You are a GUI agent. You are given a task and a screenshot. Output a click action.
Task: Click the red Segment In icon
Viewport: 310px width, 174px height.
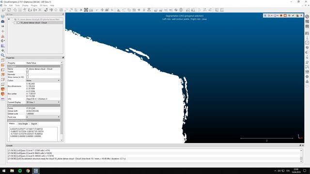tap(281, 15)
